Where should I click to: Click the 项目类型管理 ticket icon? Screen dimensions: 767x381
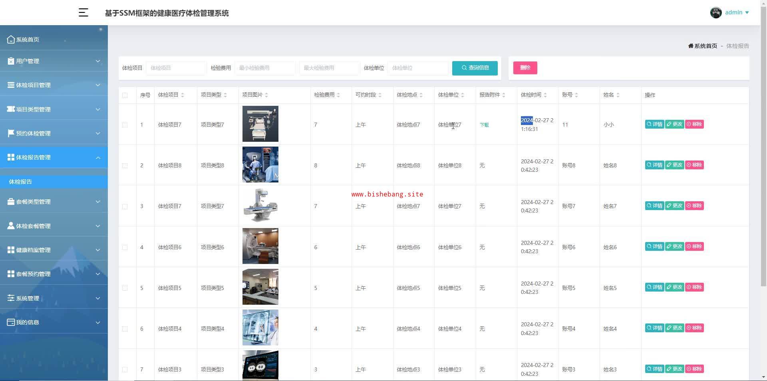(11, 109)
